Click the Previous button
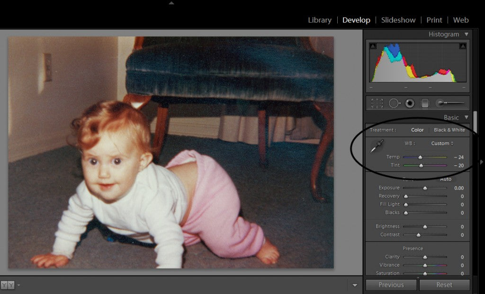 tap(391, 285)
